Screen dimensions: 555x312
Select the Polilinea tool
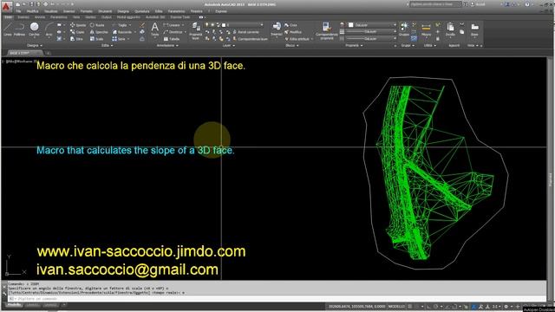pos(19,29)
